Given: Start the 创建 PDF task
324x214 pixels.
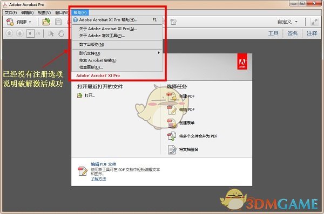Looking at the screenshot, I should (187, 96).
